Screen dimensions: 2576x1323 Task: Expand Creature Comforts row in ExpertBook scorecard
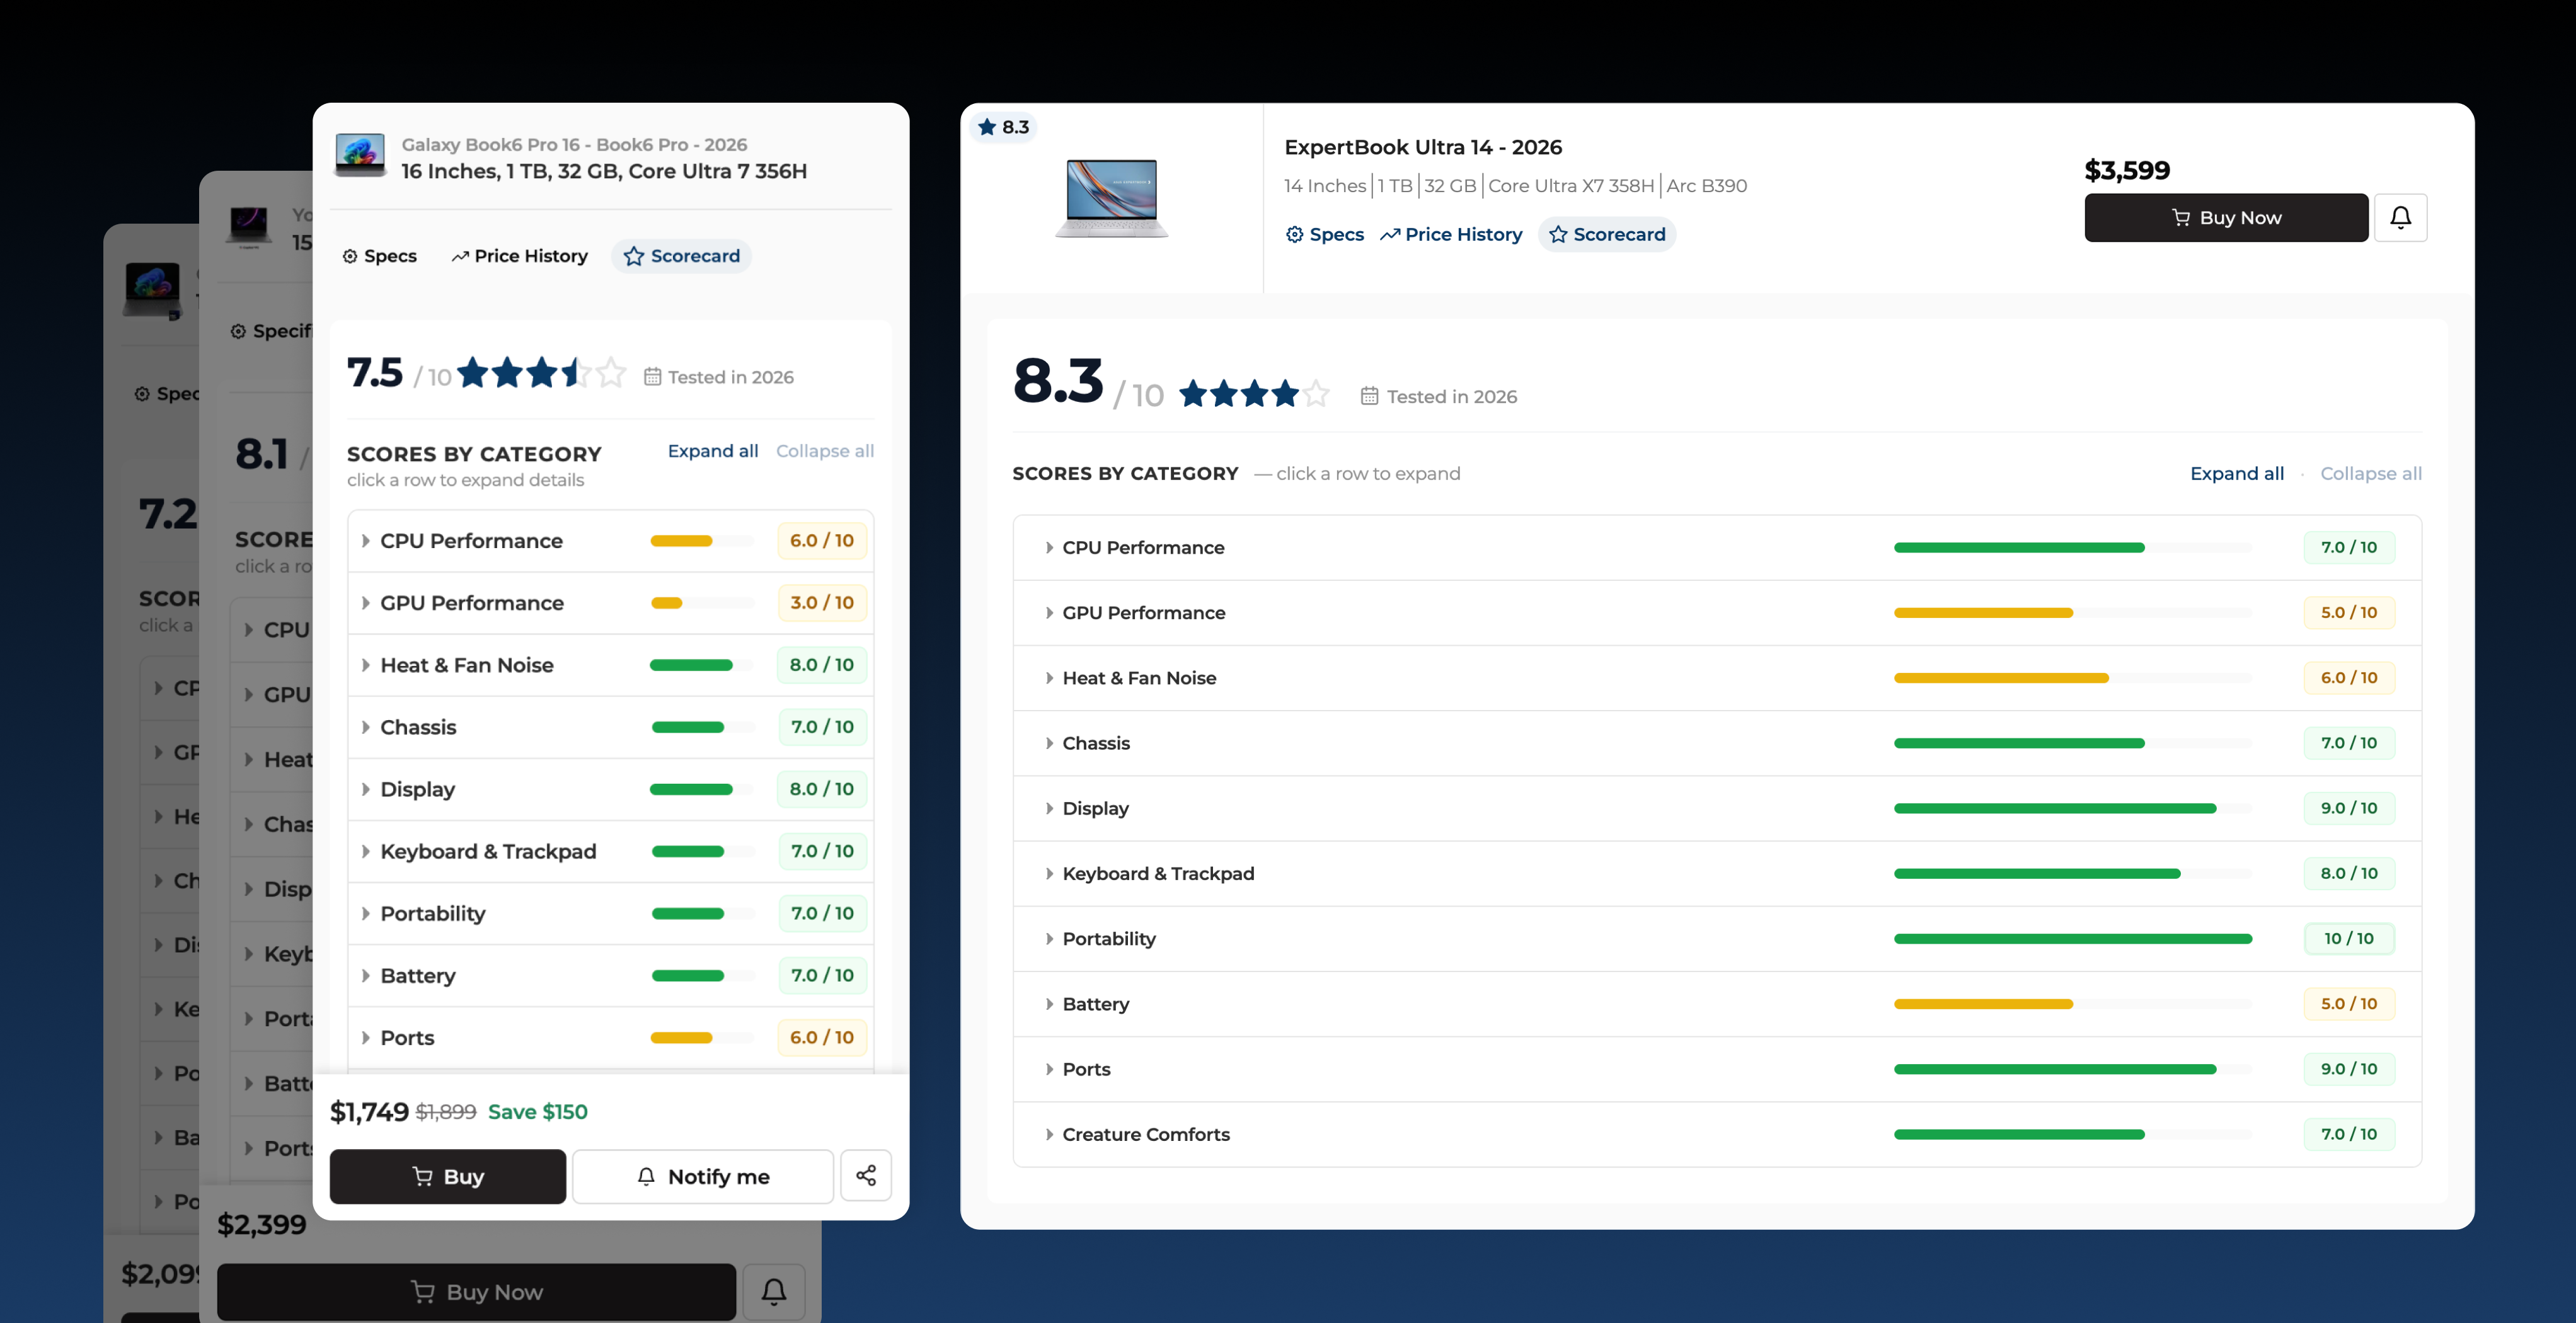pos(1717,1134)
